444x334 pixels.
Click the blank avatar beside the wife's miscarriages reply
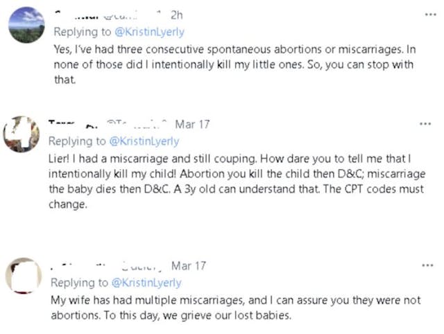24,276
